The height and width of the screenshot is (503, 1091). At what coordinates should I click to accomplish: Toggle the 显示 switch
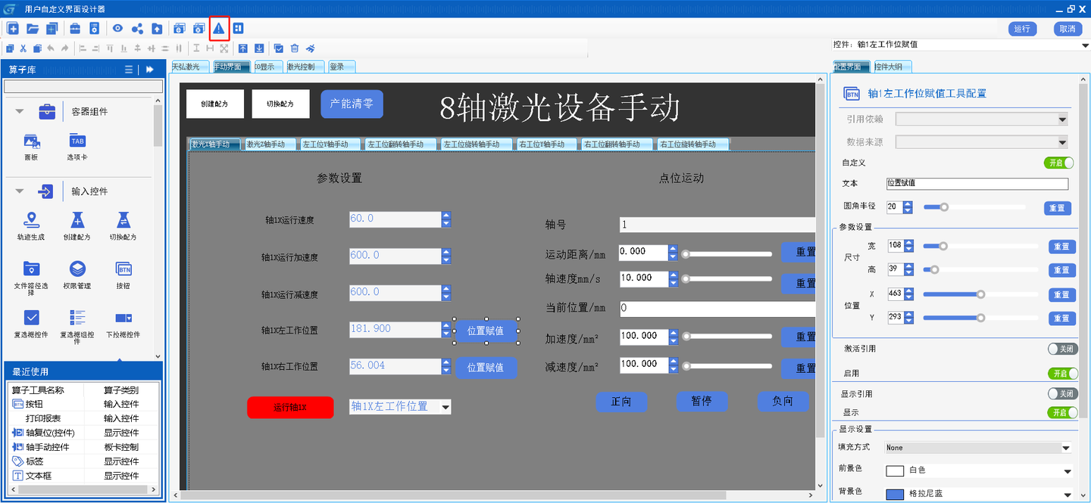pos(1061,412)
